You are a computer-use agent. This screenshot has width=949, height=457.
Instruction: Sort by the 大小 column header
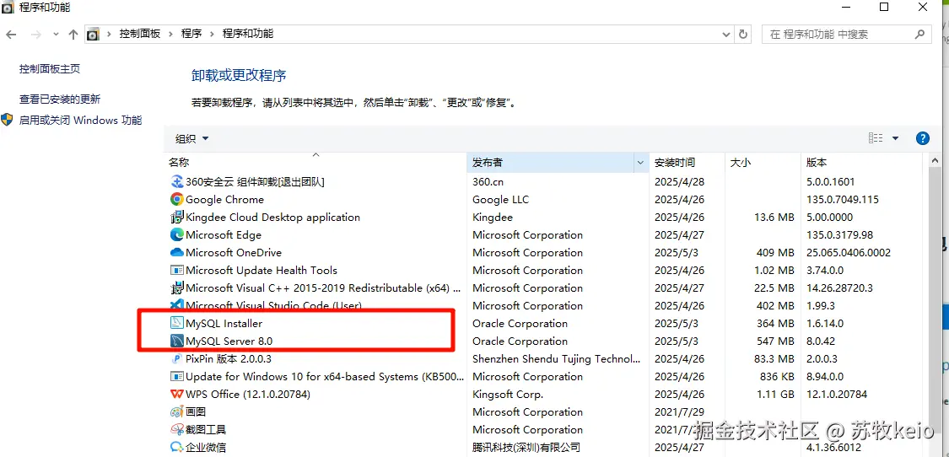click(x=763, y=162)
